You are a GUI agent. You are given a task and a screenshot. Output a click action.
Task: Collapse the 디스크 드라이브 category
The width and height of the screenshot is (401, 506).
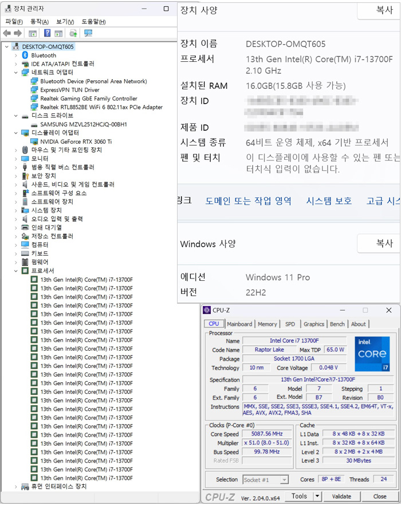click(16, 116)
